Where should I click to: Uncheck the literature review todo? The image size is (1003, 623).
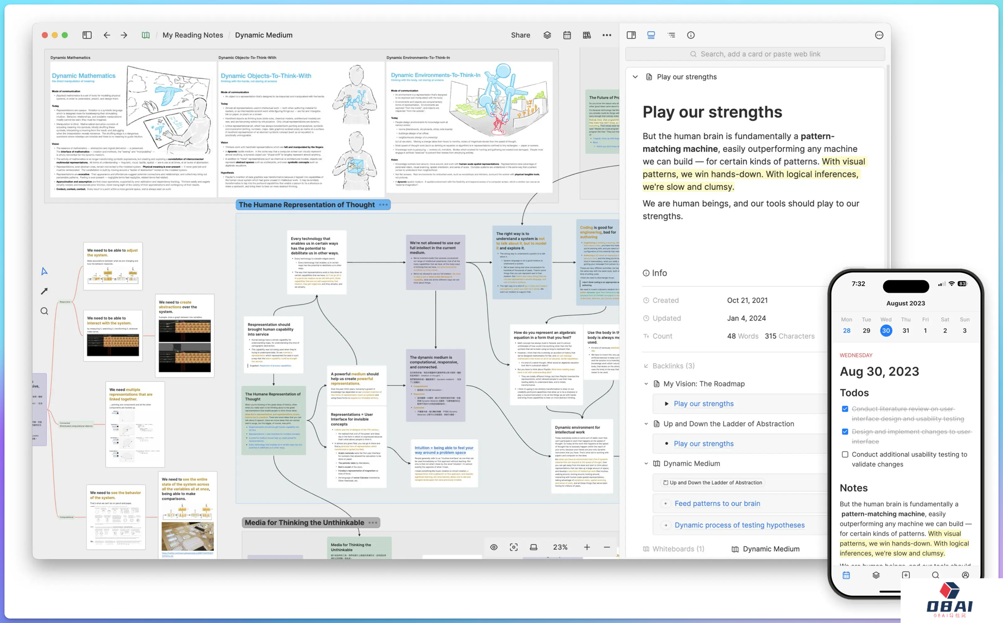845,409
